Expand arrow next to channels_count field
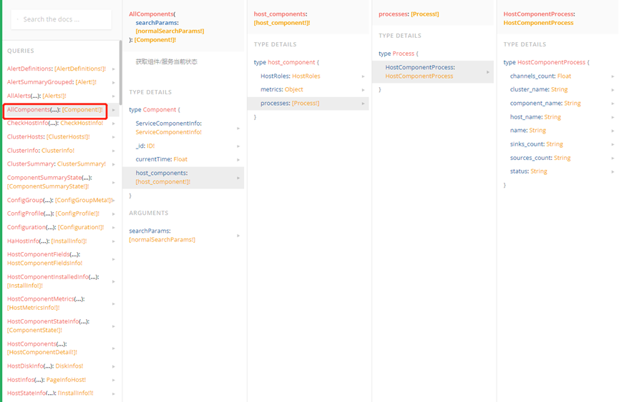Image resolution: width=619 pixels, height=402 pixels. pos(613,76)
